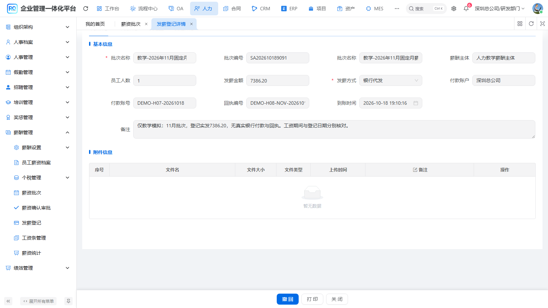Click the 薪资批次 sidebar icon
The width and height of the screenshot is (548, 308).
(16, 193)
